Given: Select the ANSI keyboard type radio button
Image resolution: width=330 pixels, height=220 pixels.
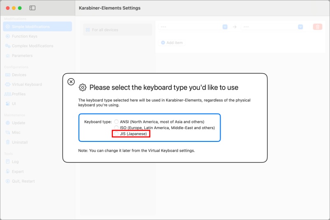Looking at the screenshot, I should (x=116, y=122).
